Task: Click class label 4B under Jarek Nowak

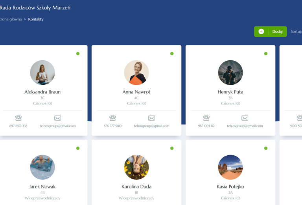Action: coord(42,193)
